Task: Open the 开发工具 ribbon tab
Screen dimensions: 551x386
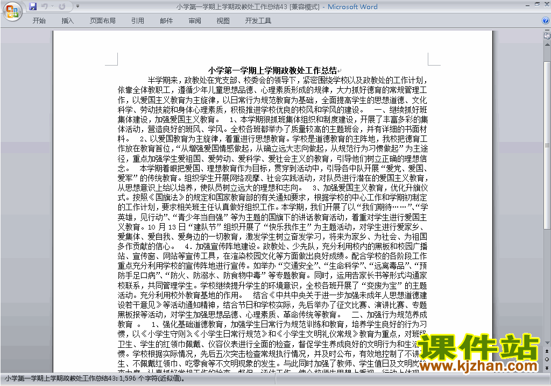Action: click(x=258, y=21)
